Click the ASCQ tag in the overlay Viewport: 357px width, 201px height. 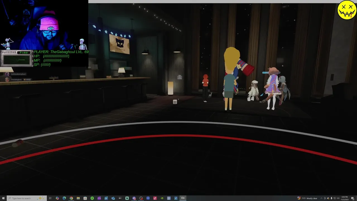click(x=27, y=80)
